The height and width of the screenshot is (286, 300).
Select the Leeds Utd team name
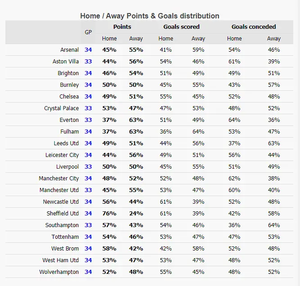click(x=66, y=143)
